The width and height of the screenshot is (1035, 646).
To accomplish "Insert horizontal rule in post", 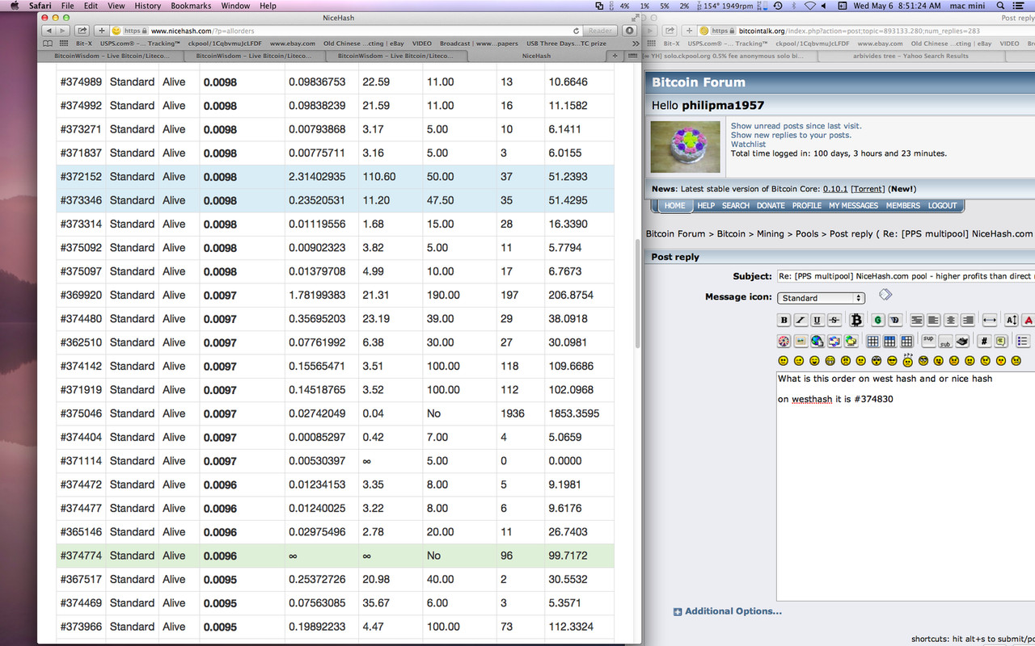I will (x=989, y=321).
